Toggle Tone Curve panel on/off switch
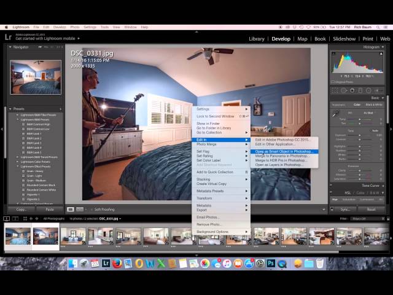This screenshot has height=295, width=393. click(x=331, y=186)
